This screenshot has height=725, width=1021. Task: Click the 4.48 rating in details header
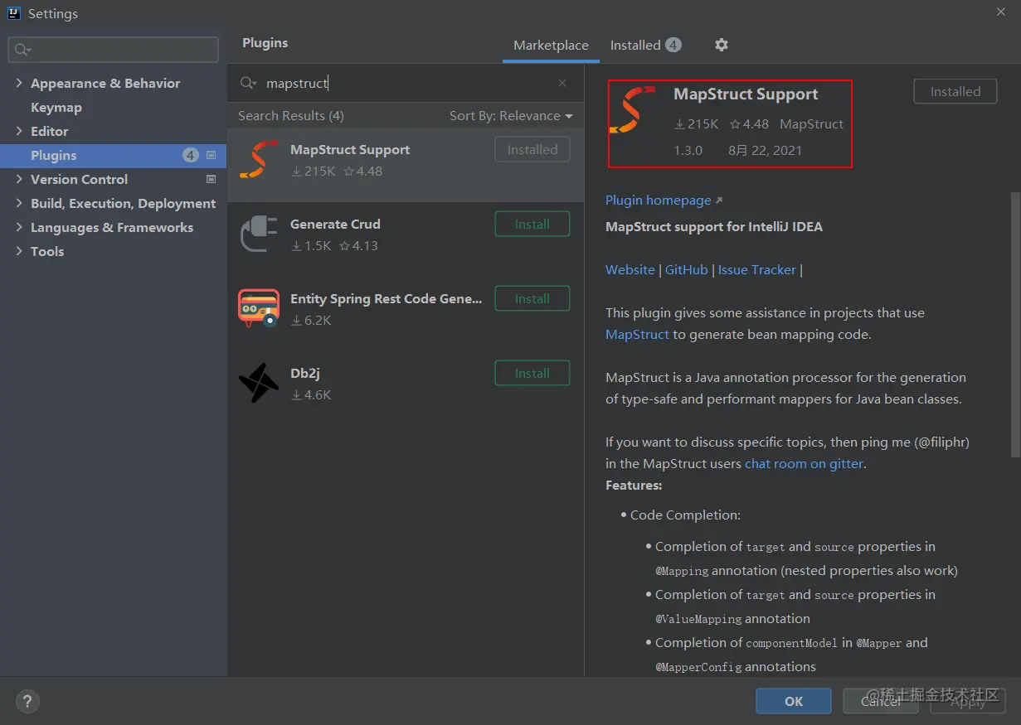pos(749,123)
